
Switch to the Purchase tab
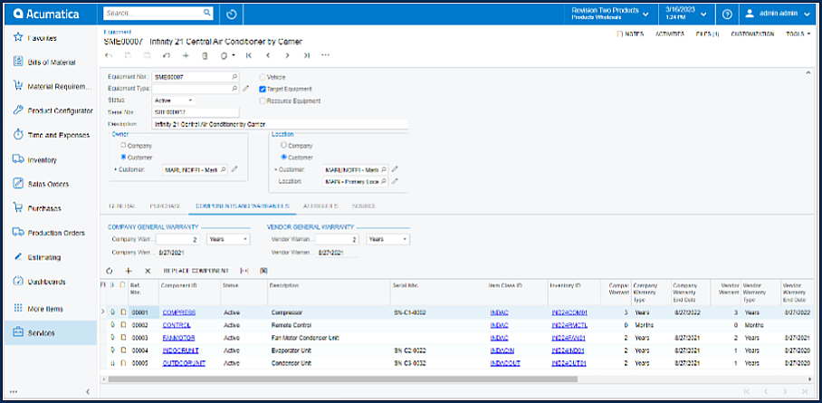tap(166, 206)
